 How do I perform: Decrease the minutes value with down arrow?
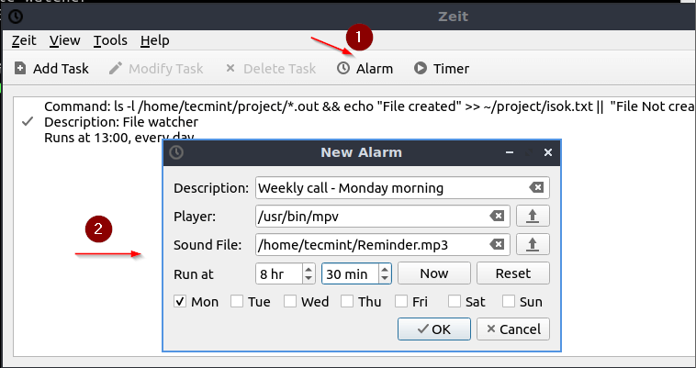click(385, 279)
